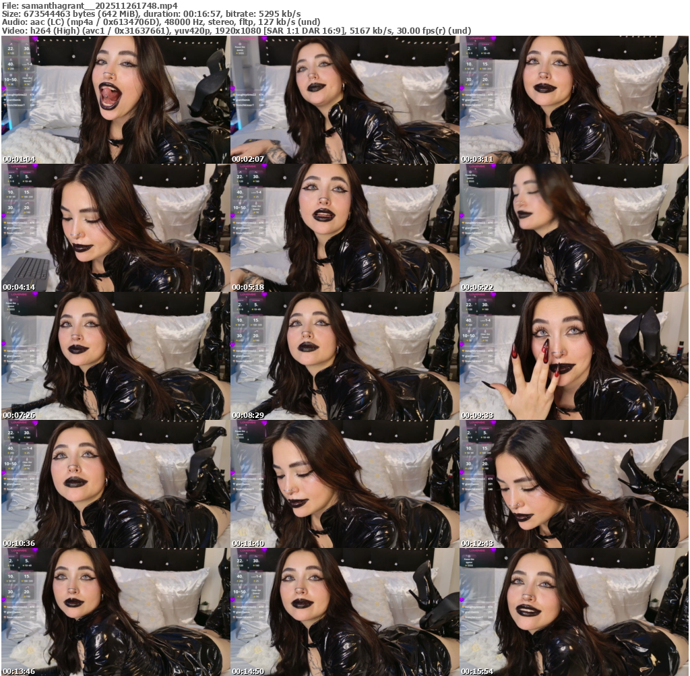Click the thumbnail stamped 00:05:18

[344, 228]
